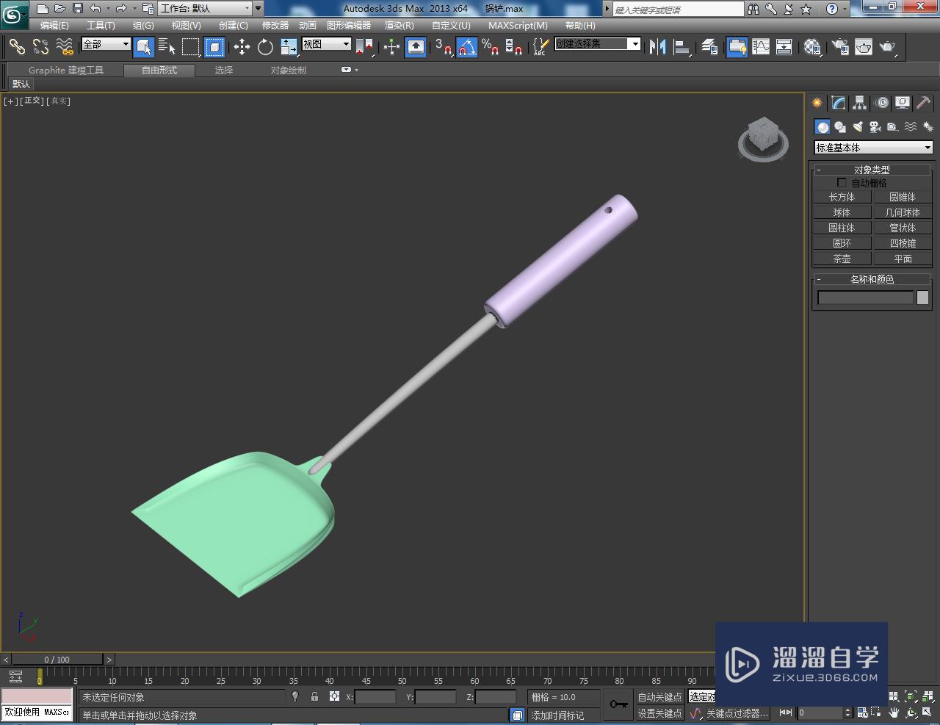The image size is (940, 725).
Task: Choose the Rectangular Selection Region tool
Action: (x=190, y=47)
